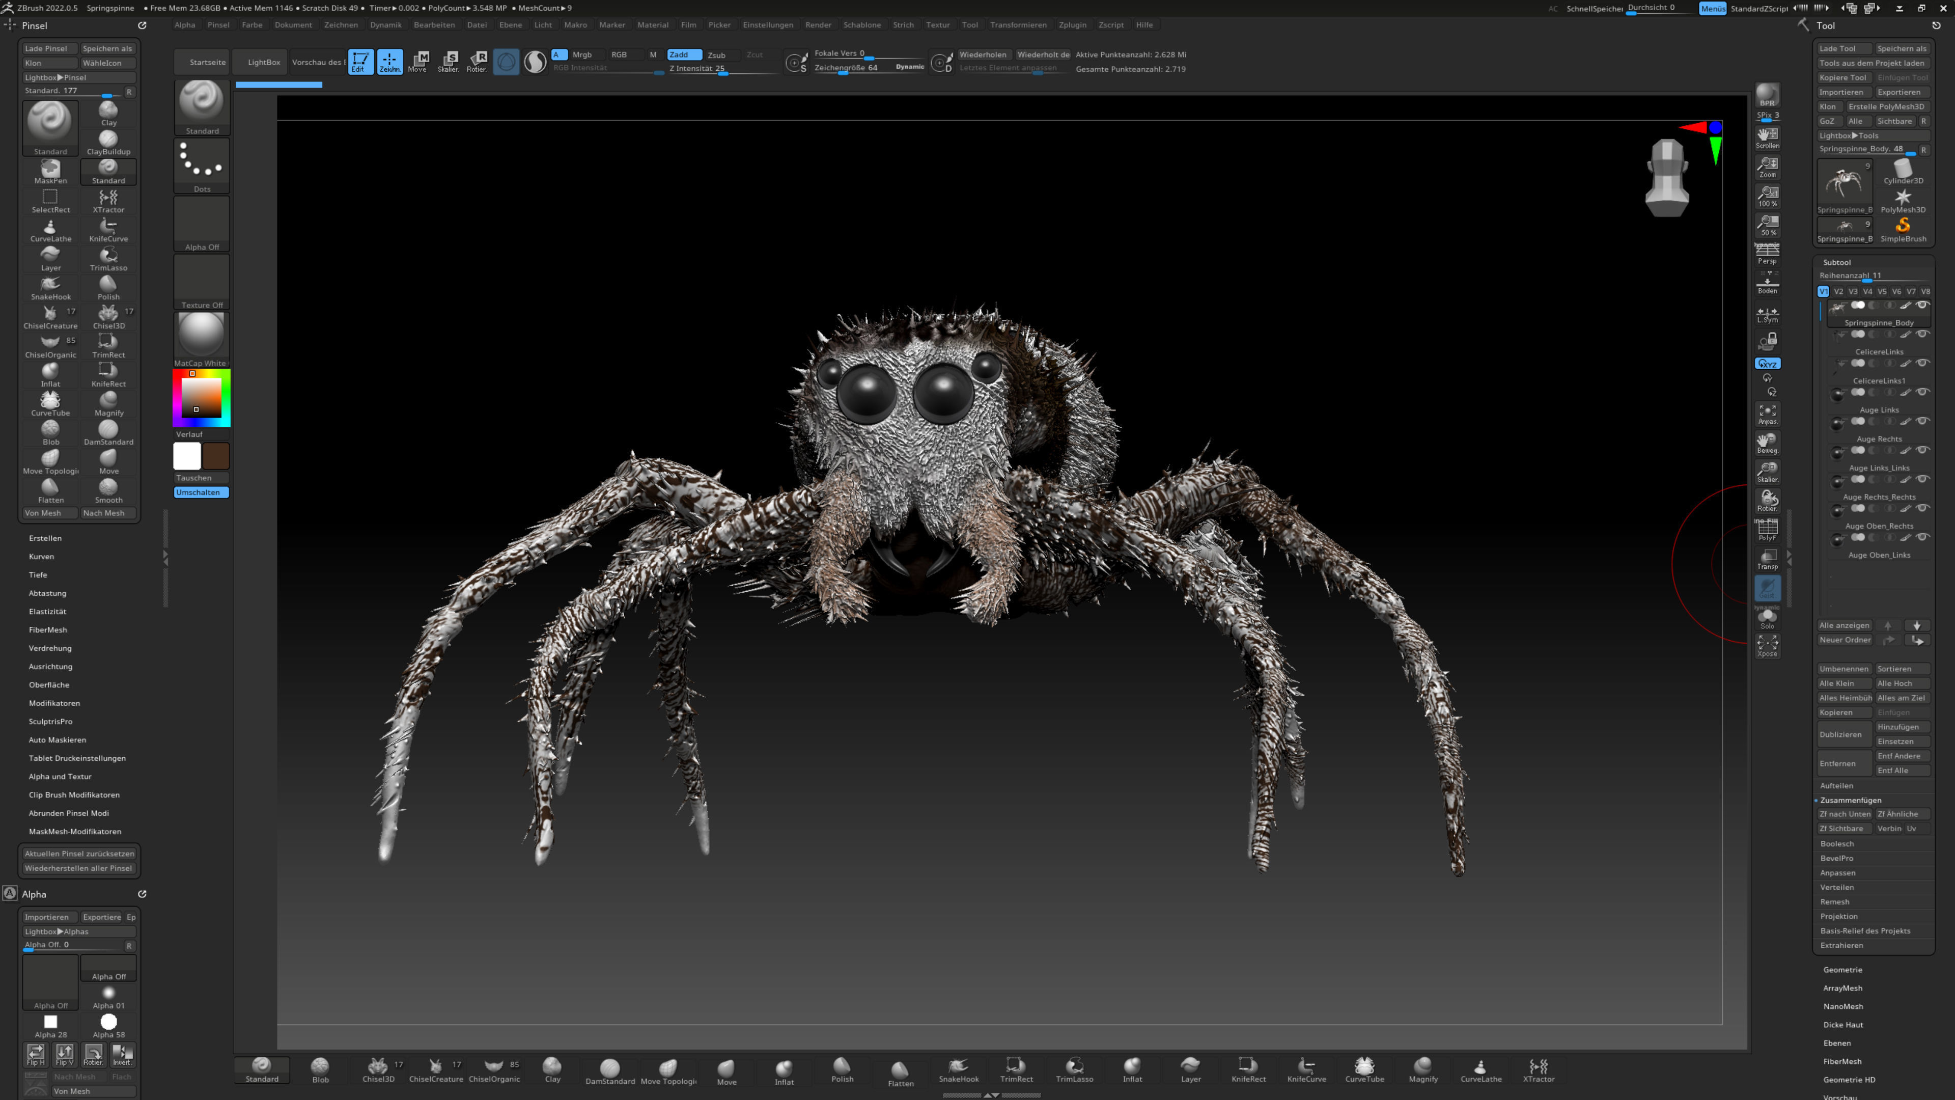The image size is (1955, 1100).
Task: Click the Lade Pinsel button
Action: (50, 48)
